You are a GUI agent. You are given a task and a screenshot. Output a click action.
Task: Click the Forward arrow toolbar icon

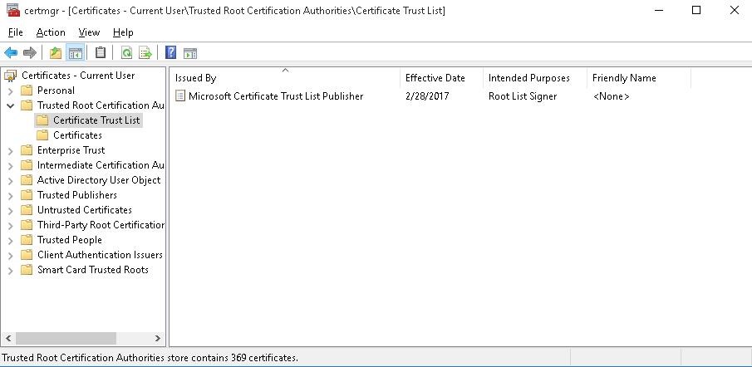pos(30,53)
